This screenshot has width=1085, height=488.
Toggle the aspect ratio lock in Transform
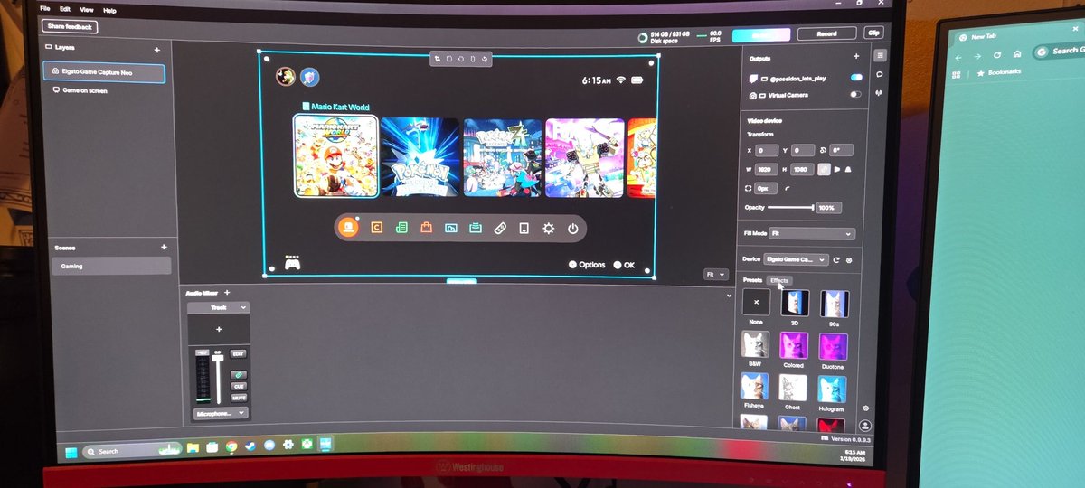point(824,169)
